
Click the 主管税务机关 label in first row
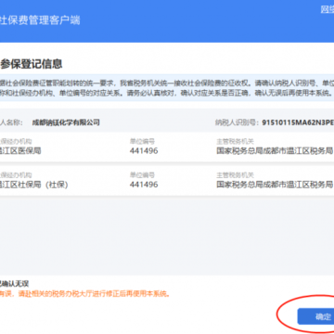click(235, 142)
